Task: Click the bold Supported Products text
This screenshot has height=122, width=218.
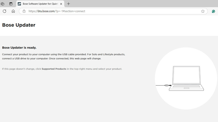Action: (x=54, y=69)
